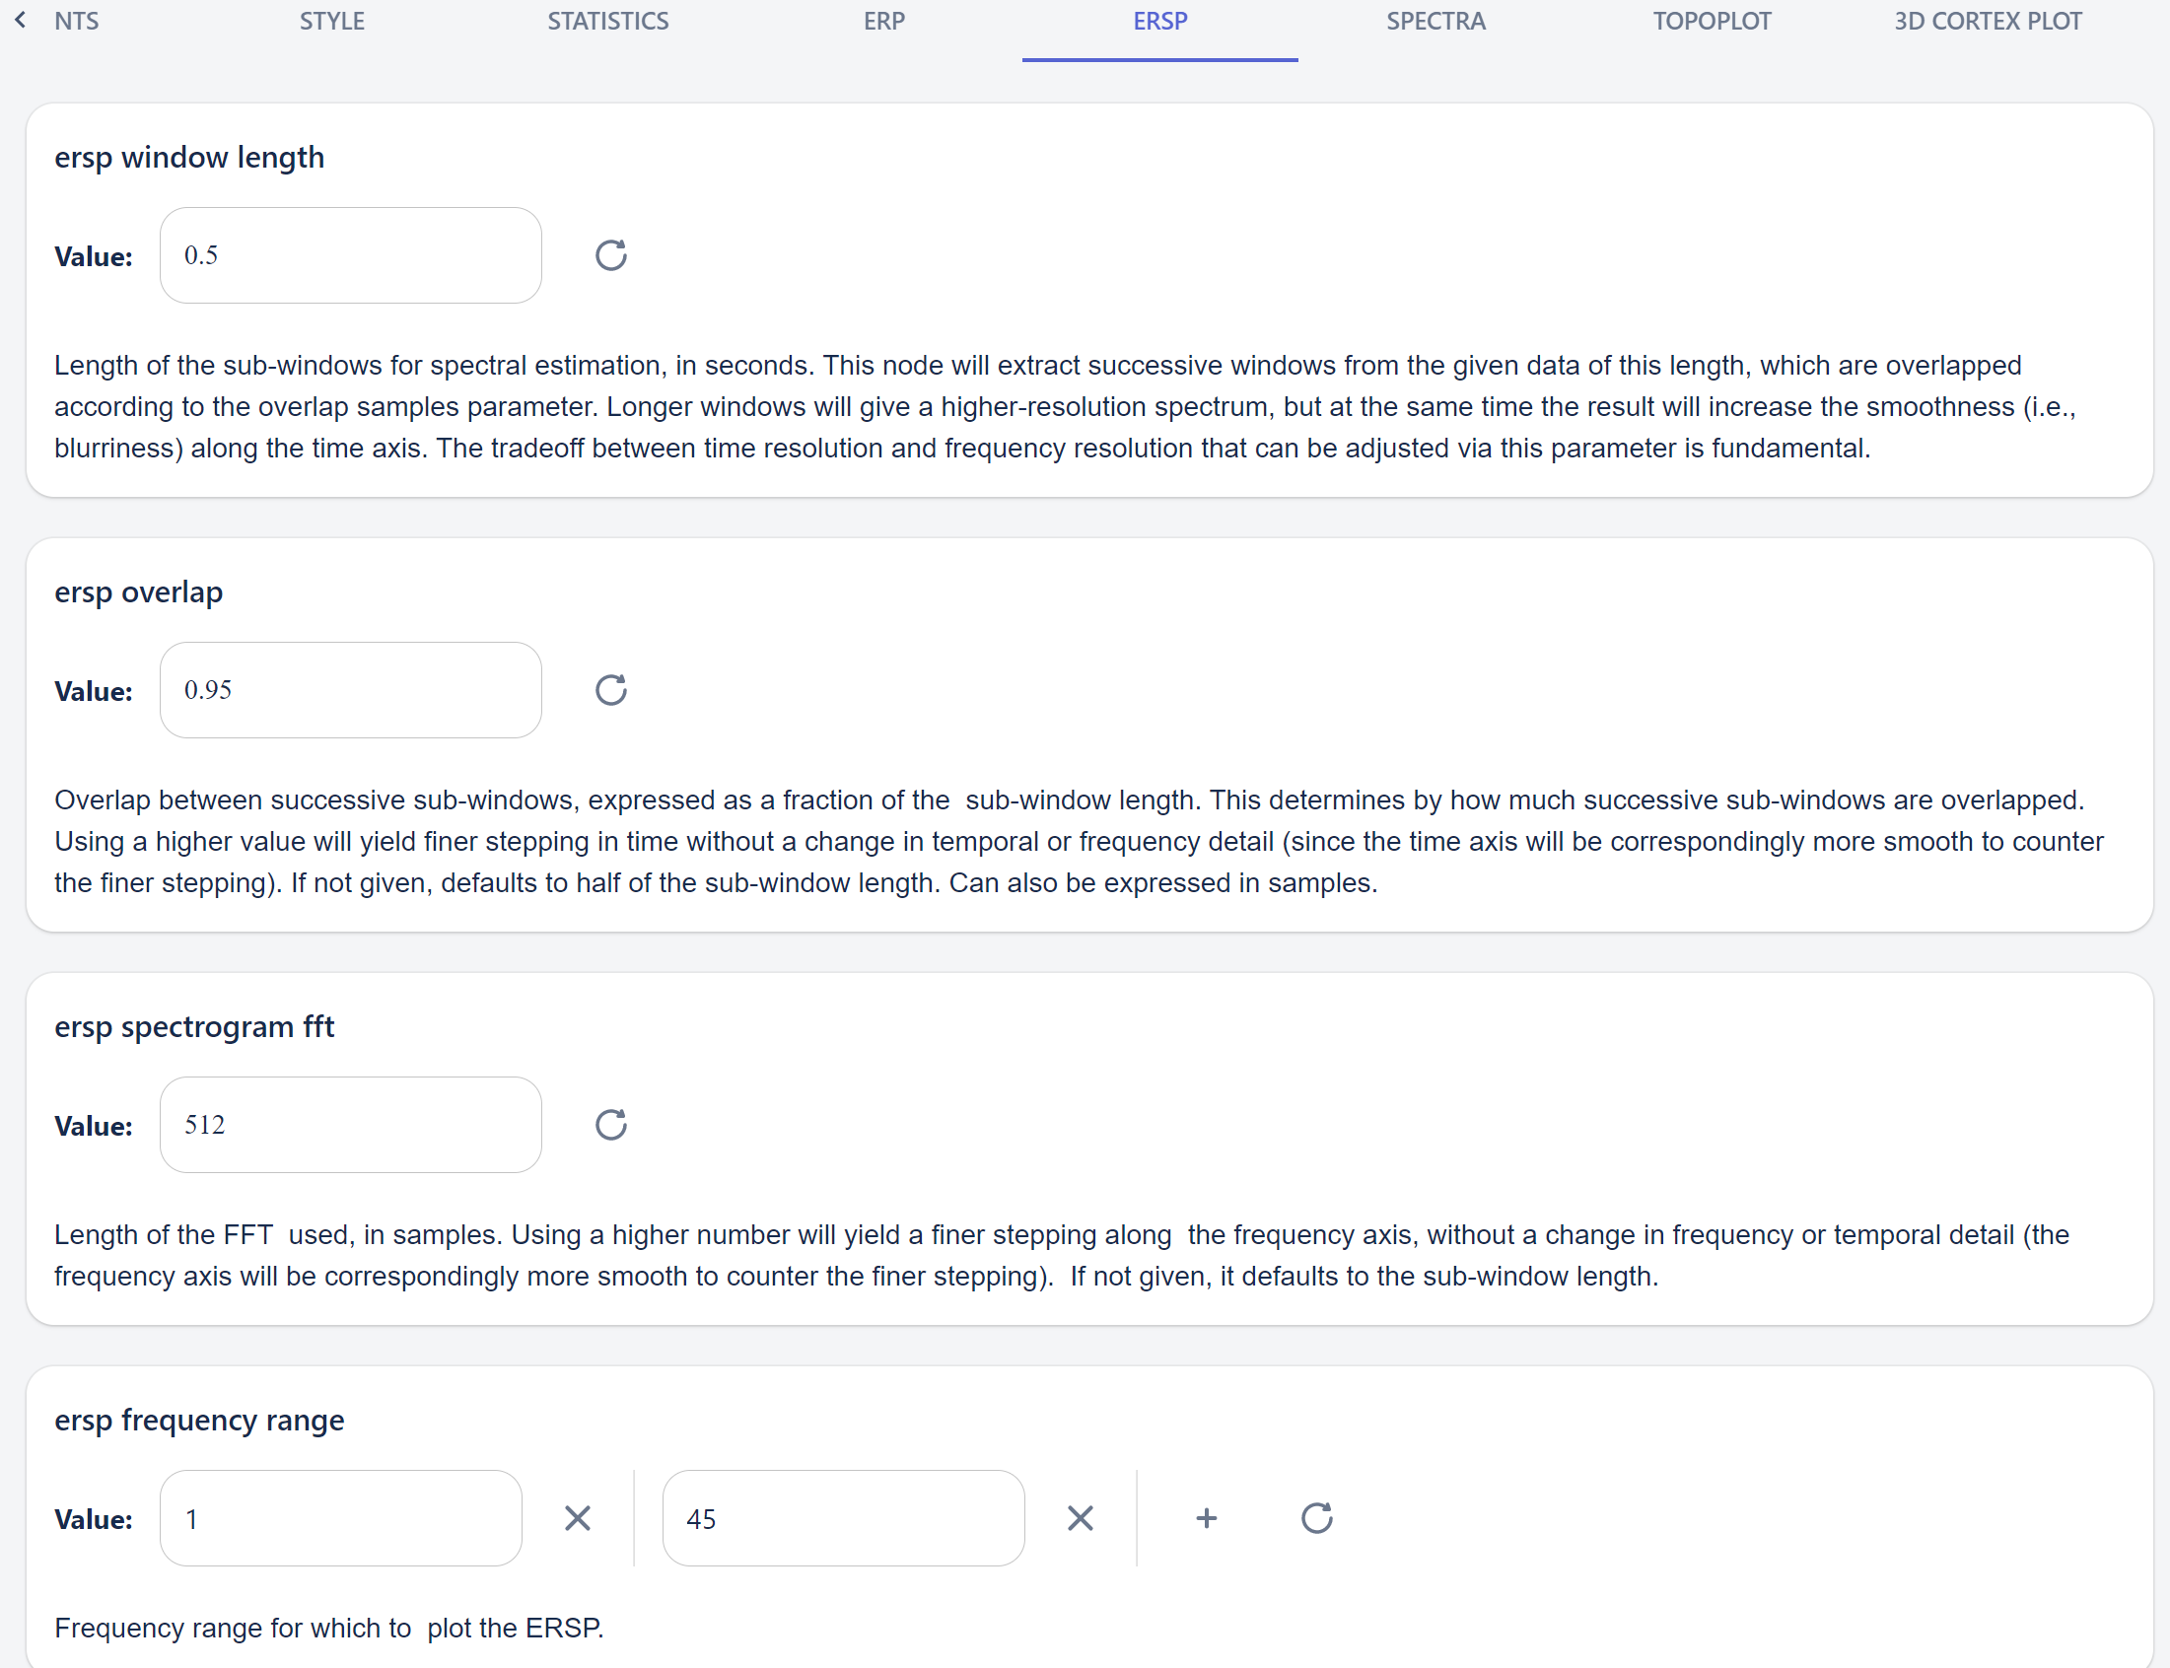Image resolution: width=2170 pixels, height=1668 pixels.
Task: Edit the upper frequency field 45
Action: pyautogui.click(x=843, y=1518)
